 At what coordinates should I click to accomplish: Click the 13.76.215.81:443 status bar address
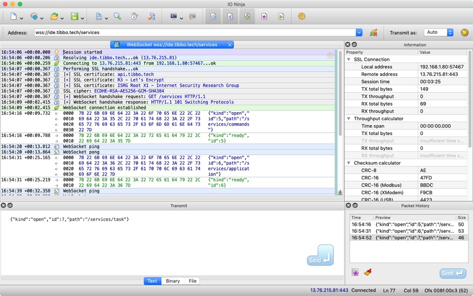[x=329, y=290]
